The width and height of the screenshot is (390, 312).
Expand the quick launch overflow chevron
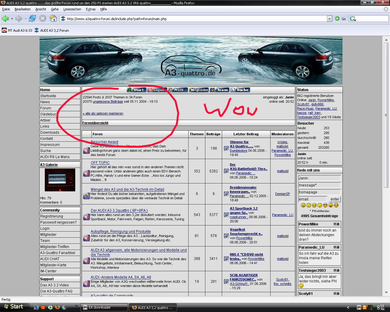pyautogui.click(x=76, y=306)
